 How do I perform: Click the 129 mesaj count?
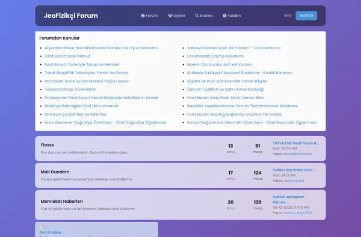point(258,205)
